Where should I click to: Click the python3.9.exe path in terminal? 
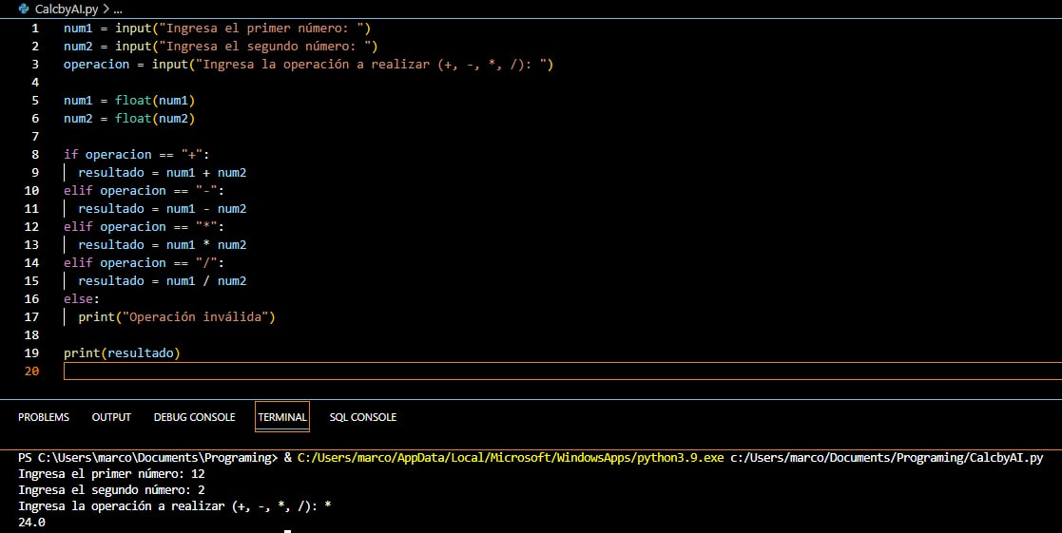pyautogui.click(x=511, y=458)
